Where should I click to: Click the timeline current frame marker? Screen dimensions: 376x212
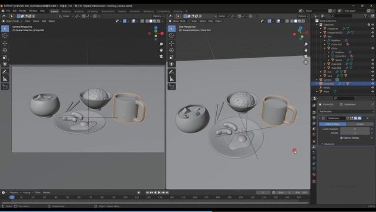tap(12, 197)
